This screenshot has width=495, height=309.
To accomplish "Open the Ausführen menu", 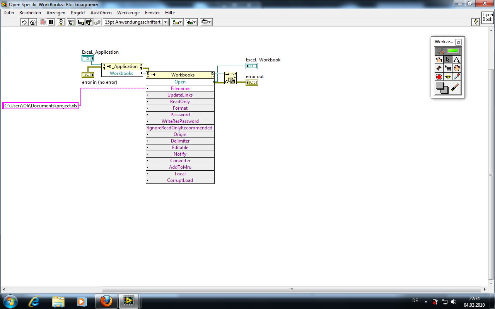I will pyautogui.click(x=101, y=13).
